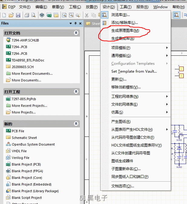Select Set Template from Vault...
The width and height of the screenshot is (187, 204).
pyautogui.click(x=136, y=71)
